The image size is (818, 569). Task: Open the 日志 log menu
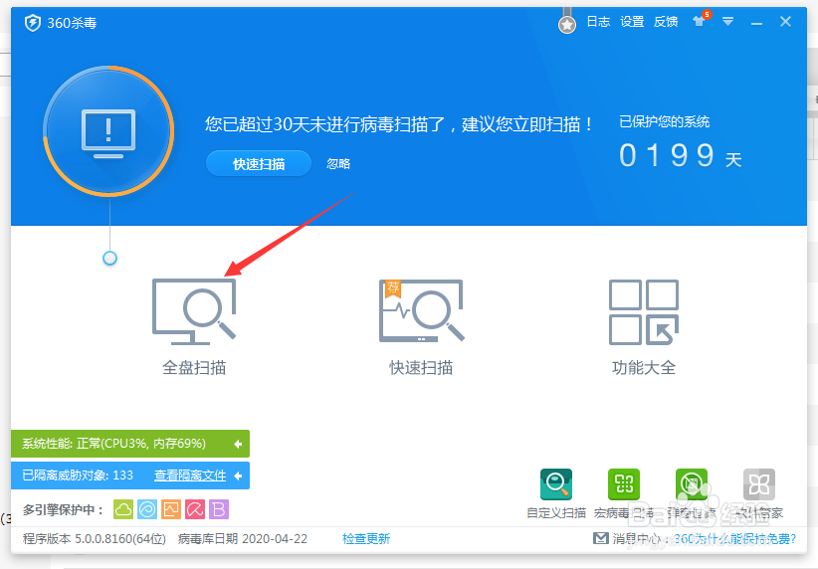tap(598, 21)
